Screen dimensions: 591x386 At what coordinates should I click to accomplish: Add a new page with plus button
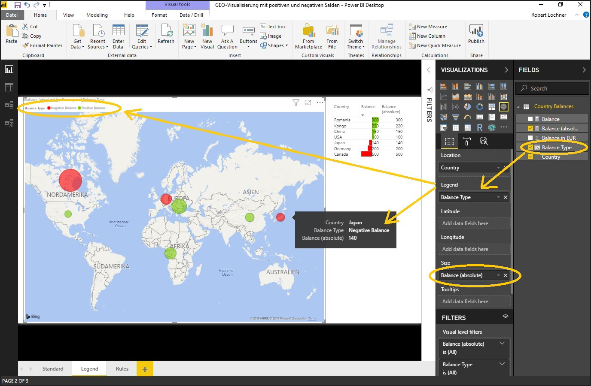[x=145, y=369]
